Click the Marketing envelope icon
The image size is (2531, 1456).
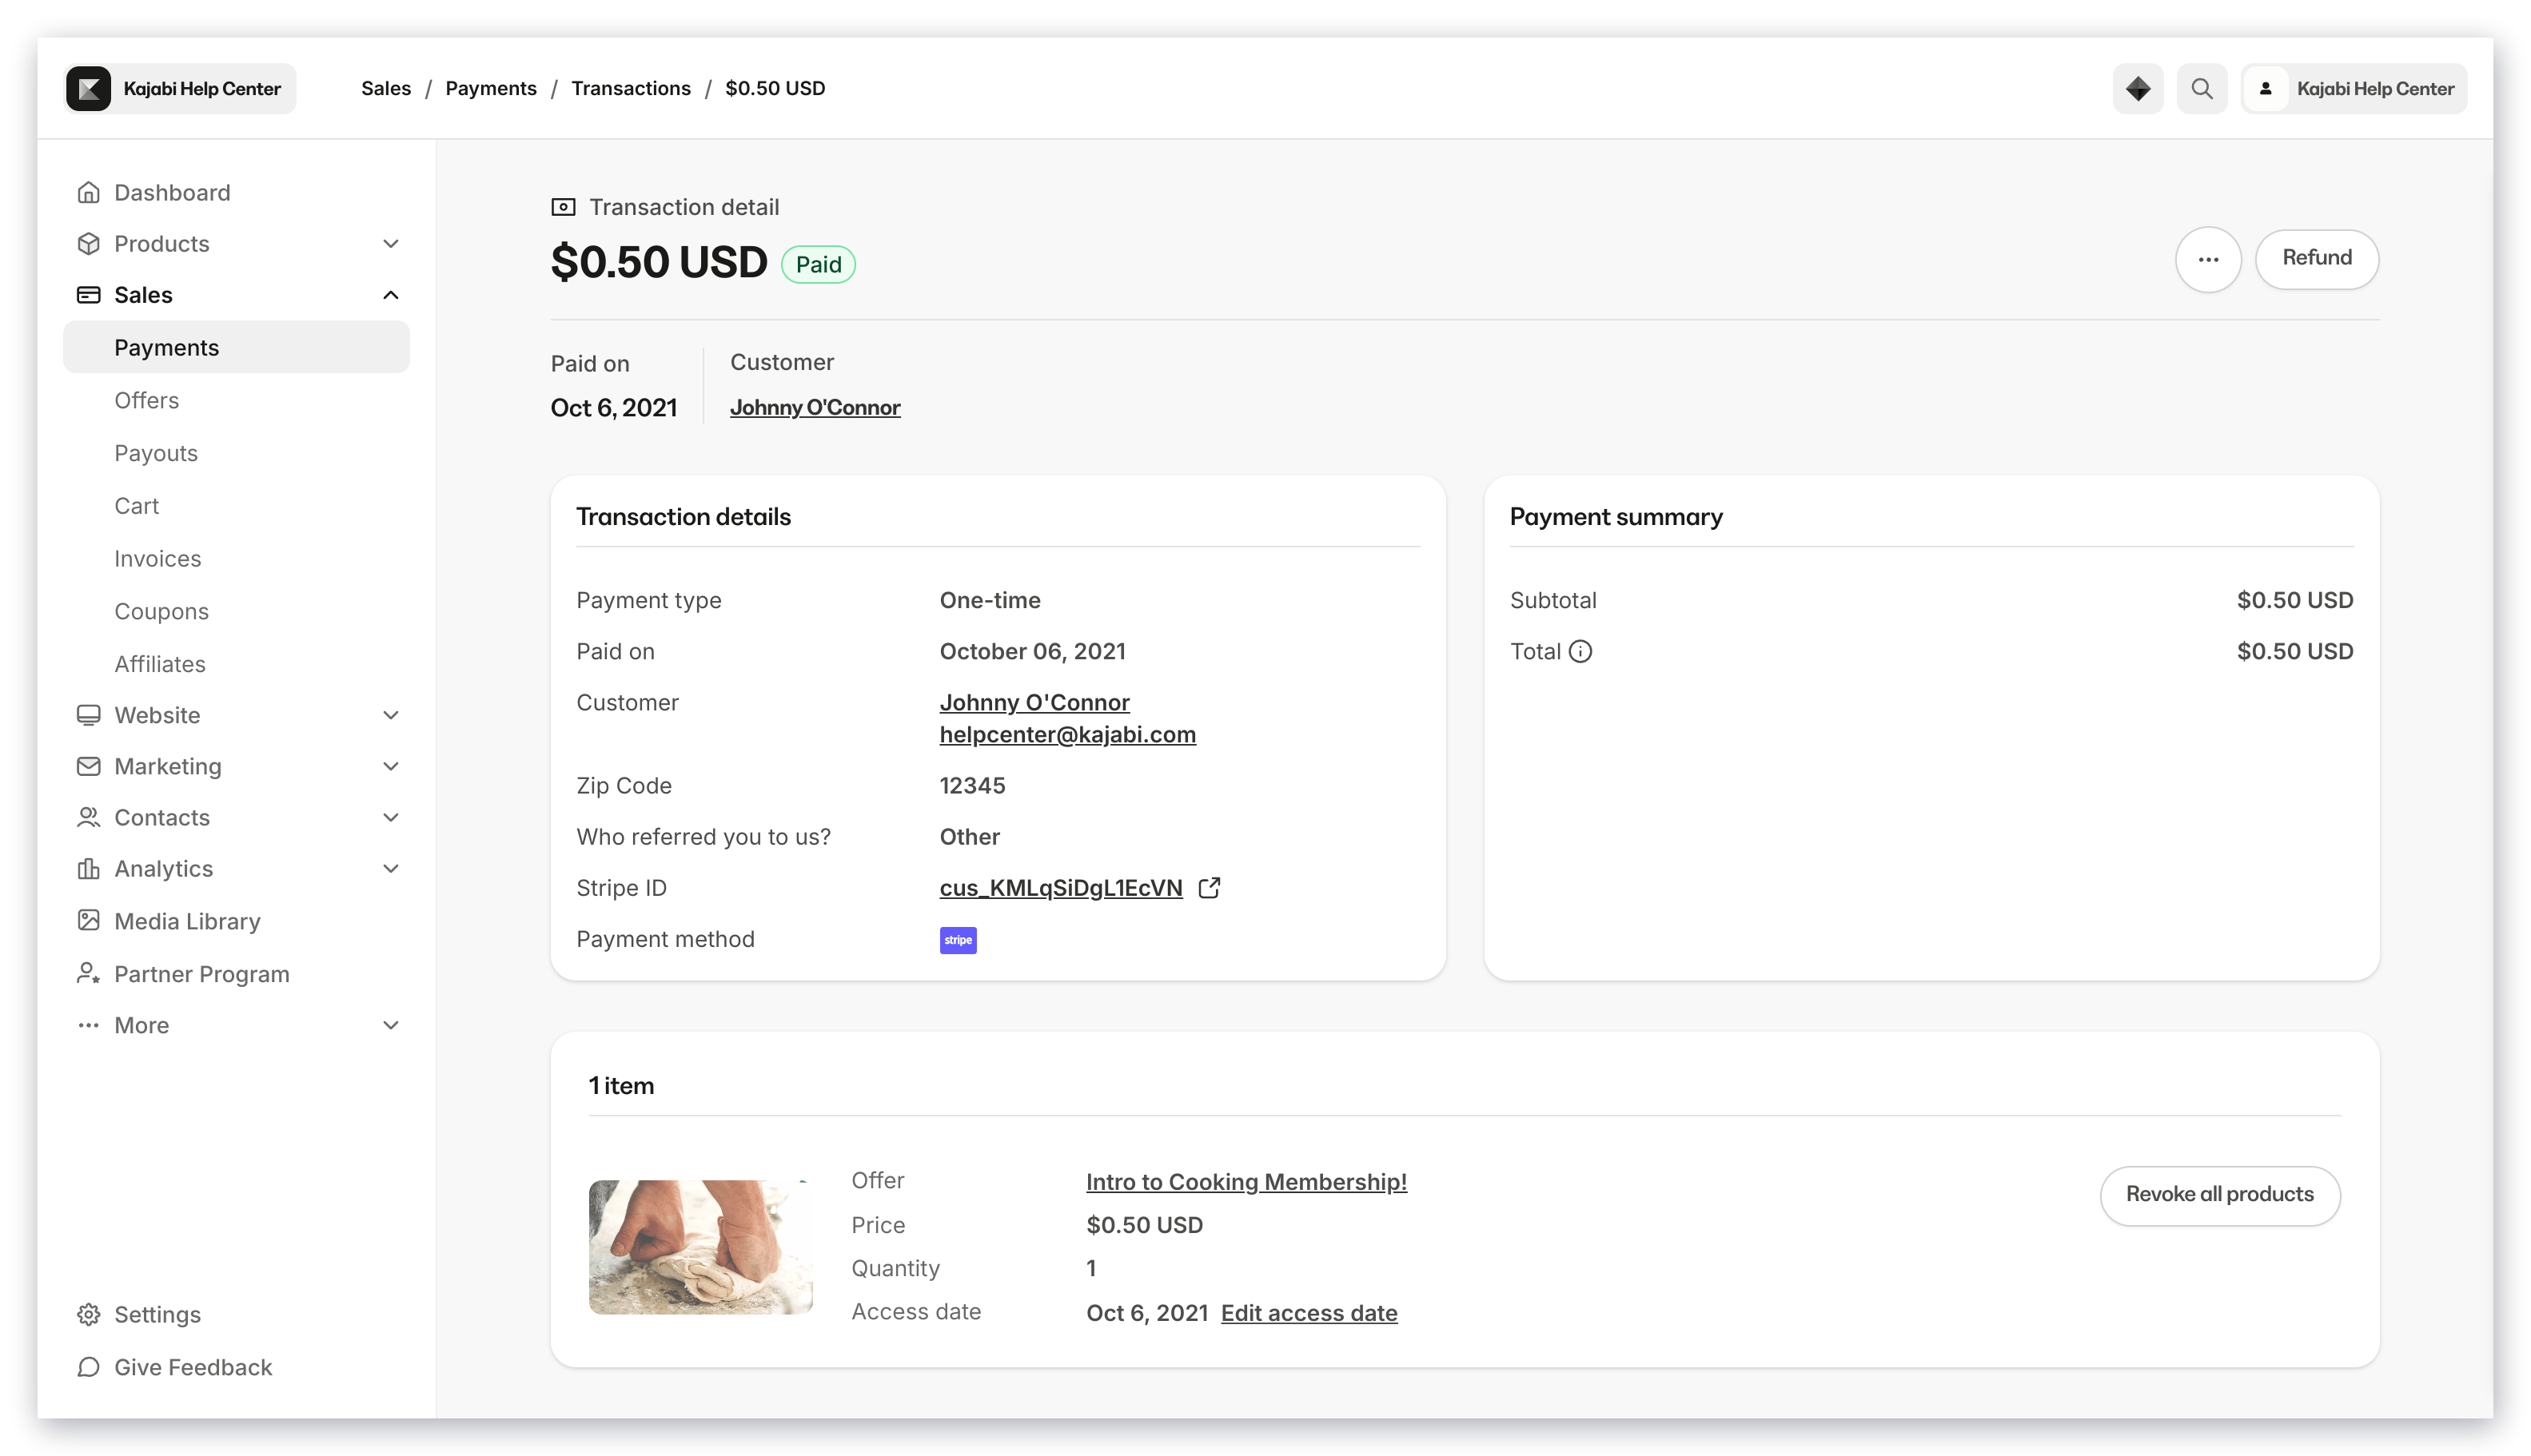[x=88, y=766]
